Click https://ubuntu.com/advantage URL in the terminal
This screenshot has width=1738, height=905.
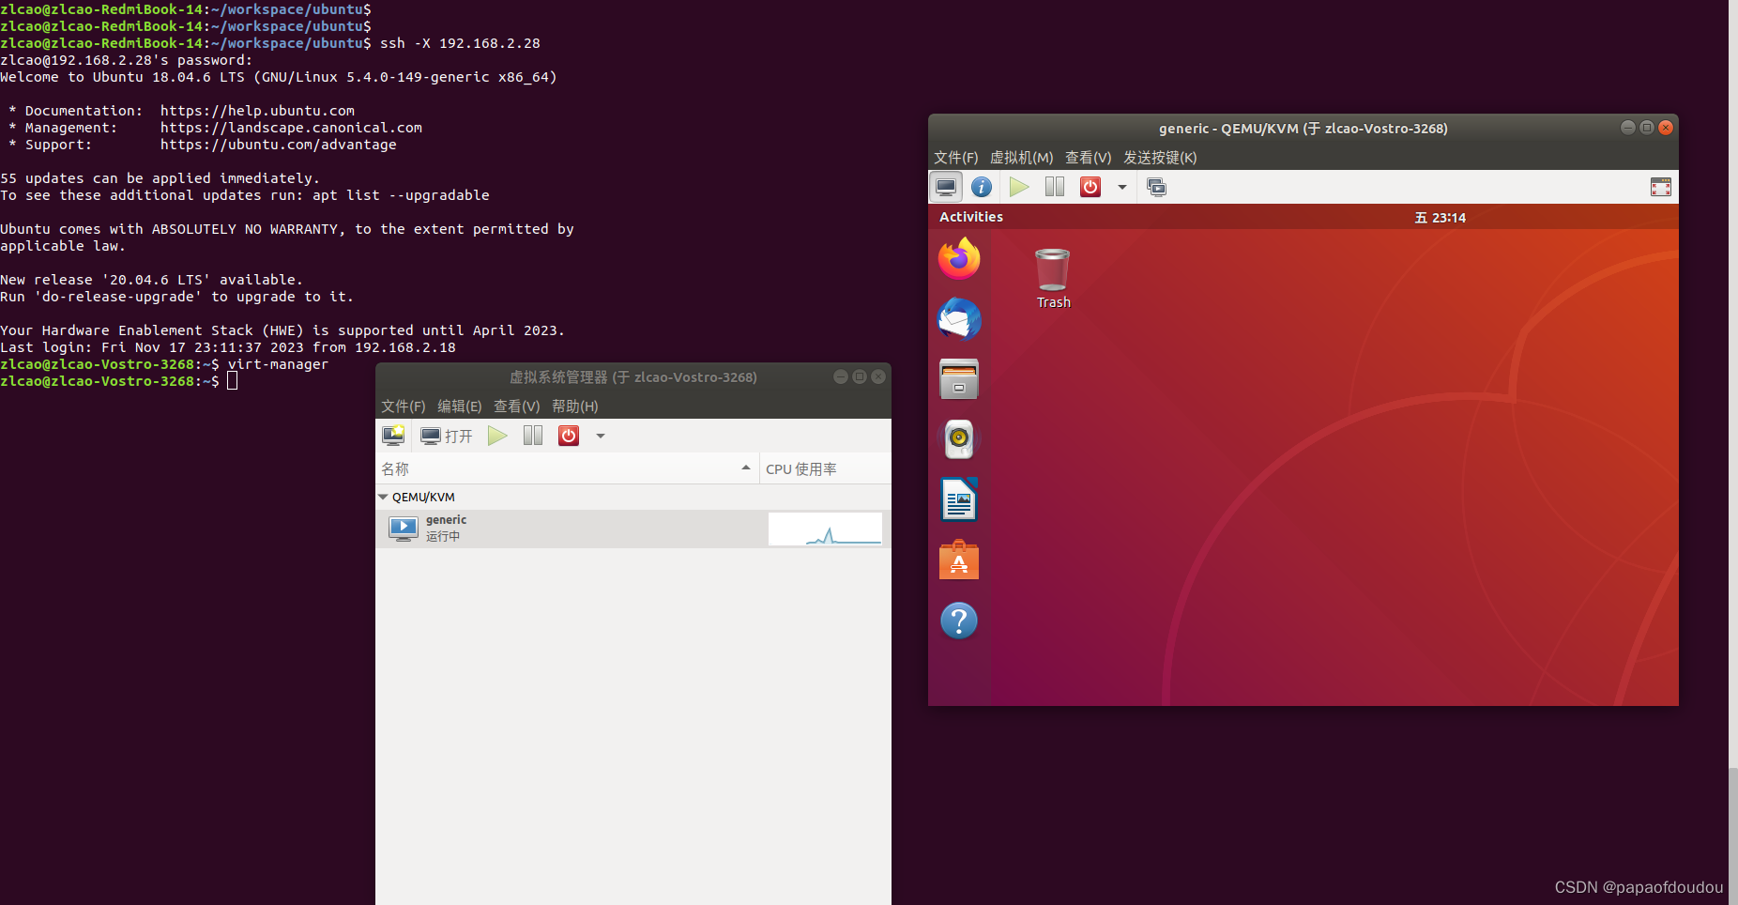click(278, 145)
